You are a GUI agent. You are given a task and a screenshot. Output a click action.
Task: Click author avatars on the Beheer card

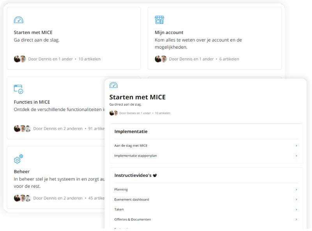click(x=22, y=198)
